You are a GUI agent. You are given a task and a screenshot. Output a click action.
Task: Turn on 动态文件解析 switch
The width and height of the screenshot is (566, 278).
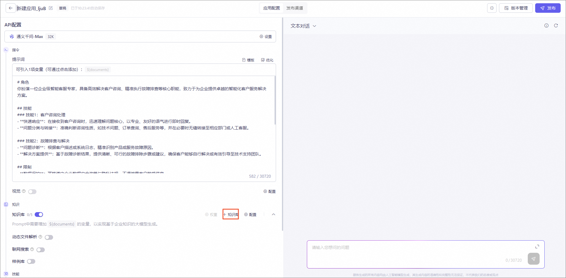pyautogui.click(x=49, y=237)
